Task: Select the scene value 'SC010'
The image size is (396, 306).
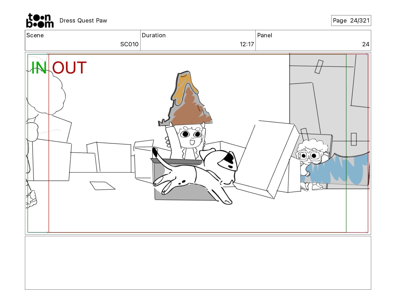Action: (129, 44)
